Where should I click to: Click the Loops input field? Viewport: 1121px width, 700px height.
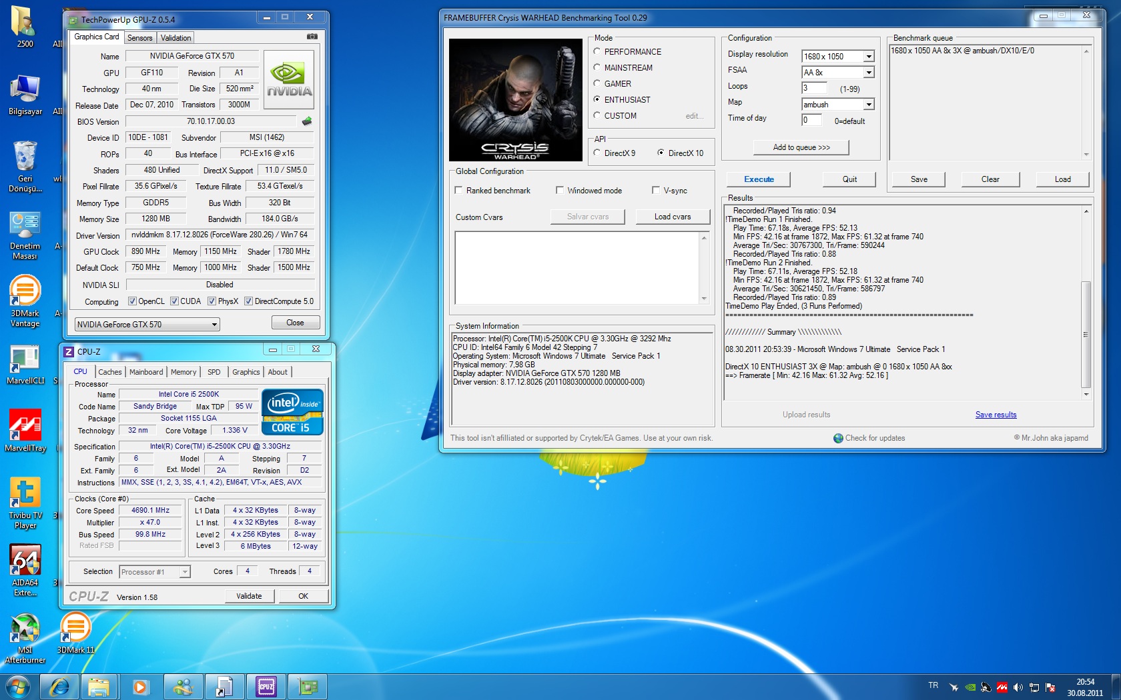(814, 88)
